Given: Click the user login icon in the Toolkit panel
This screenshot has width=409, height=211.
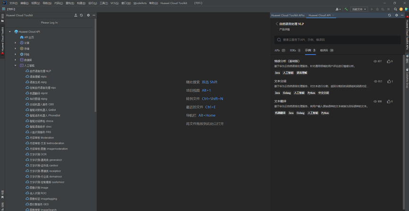Looking at the screenshot, I should click(76, 16).
